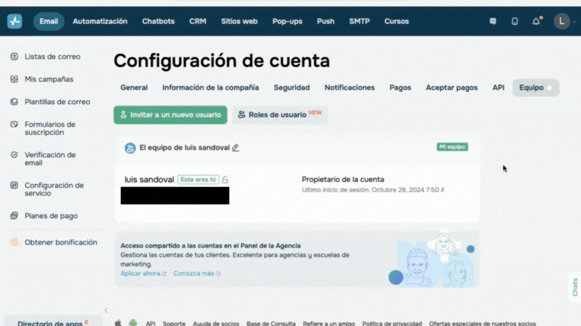Viewport: 581px width, 326px height.
Task: Select the Email top menu item
Action: [x=48, y=21]
